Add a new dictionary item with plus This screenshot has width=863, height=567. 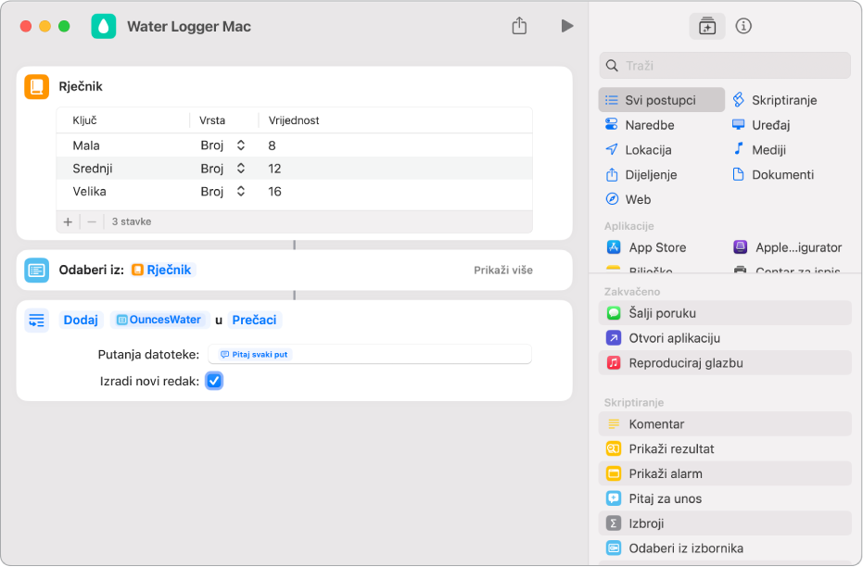[68, 221]
